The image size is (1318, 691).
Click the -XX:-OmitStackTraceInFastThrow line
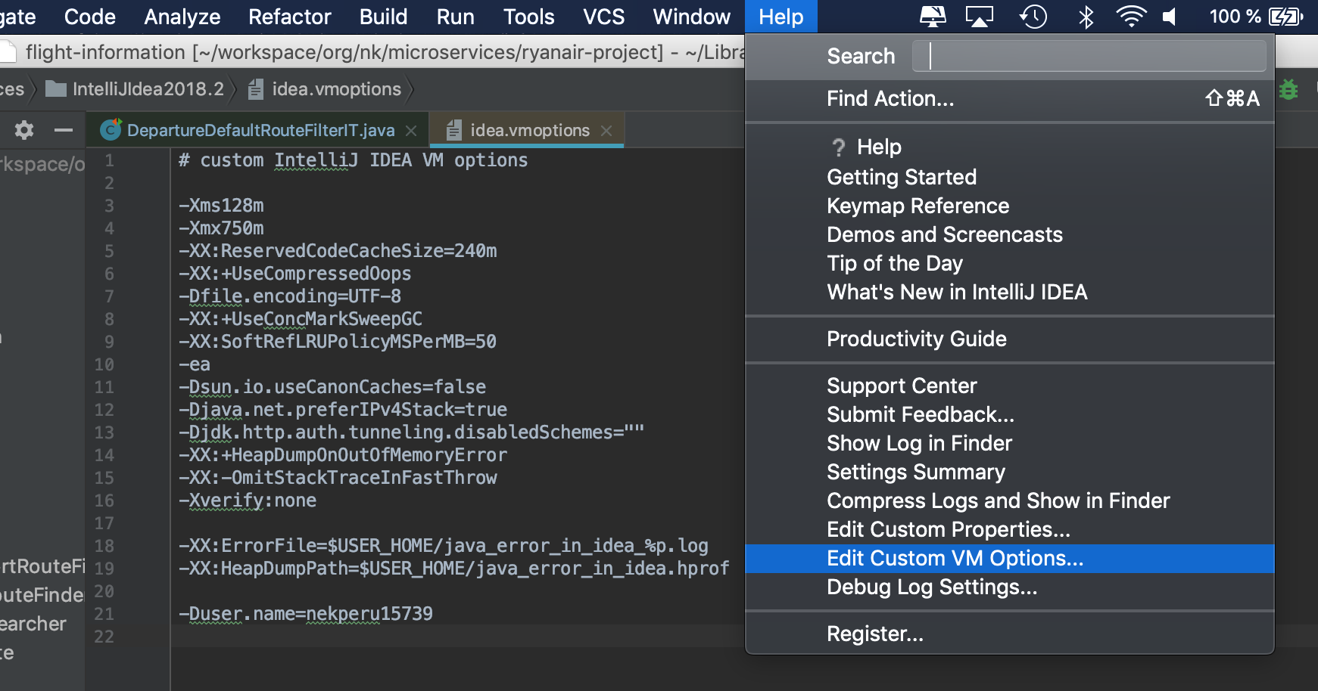pyautogui.click(x=338, y=478)
